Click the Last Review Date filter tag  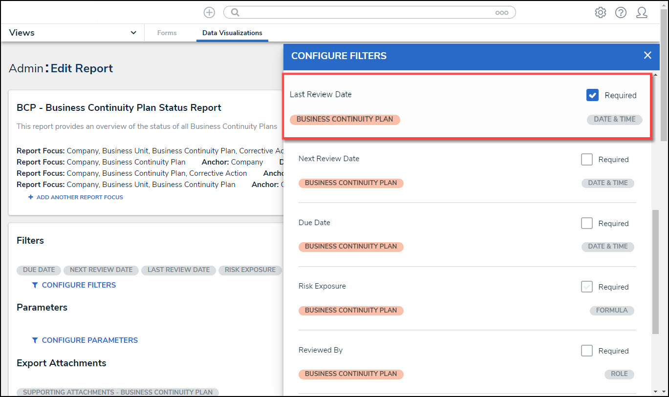click(x=178, y=270)
